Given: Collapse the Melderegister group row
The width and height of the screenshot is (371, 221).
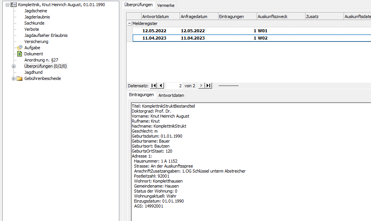Looking at the screenshot, I should click(x=129, y=23).
